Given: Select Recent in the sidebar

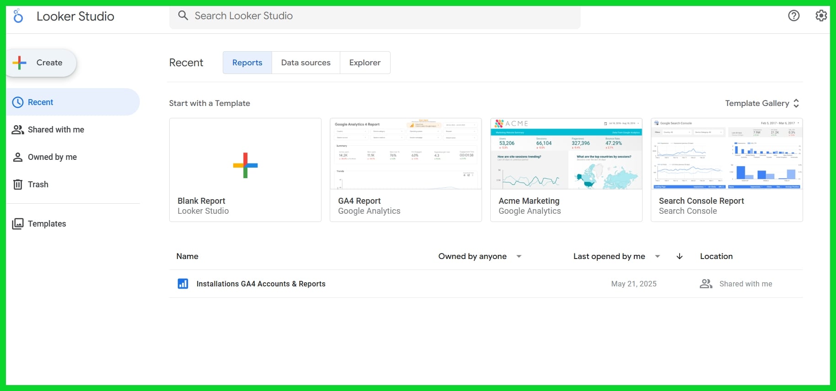Looking at the screenshot, I should tap(73, 102).
